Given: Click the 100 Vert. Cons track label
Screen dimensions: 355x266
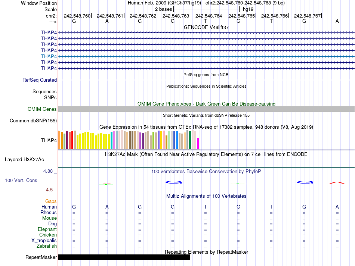Looking at the screenshot, I should pyautogui.click(x=21, y=180).
